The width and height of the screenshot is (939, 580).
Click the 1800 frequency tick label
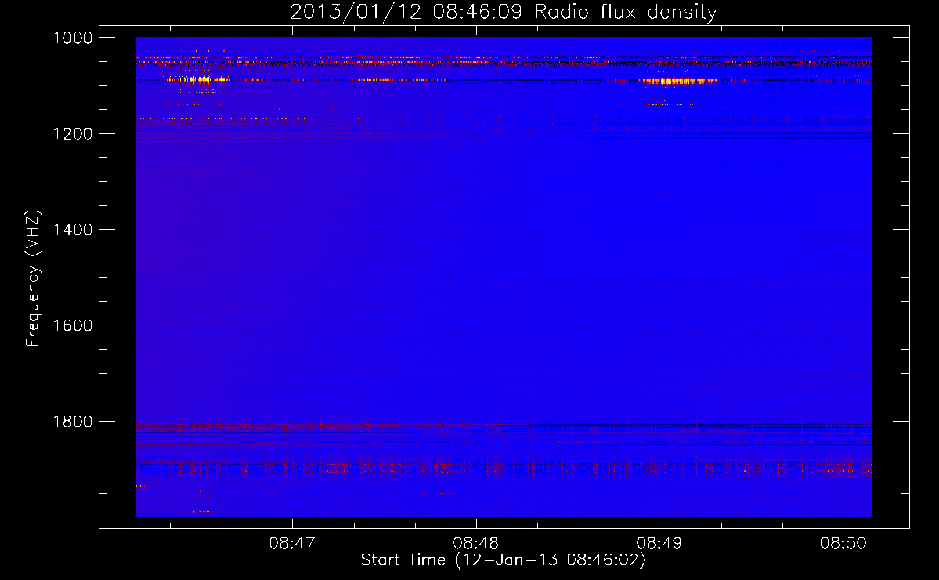(73, 422)
